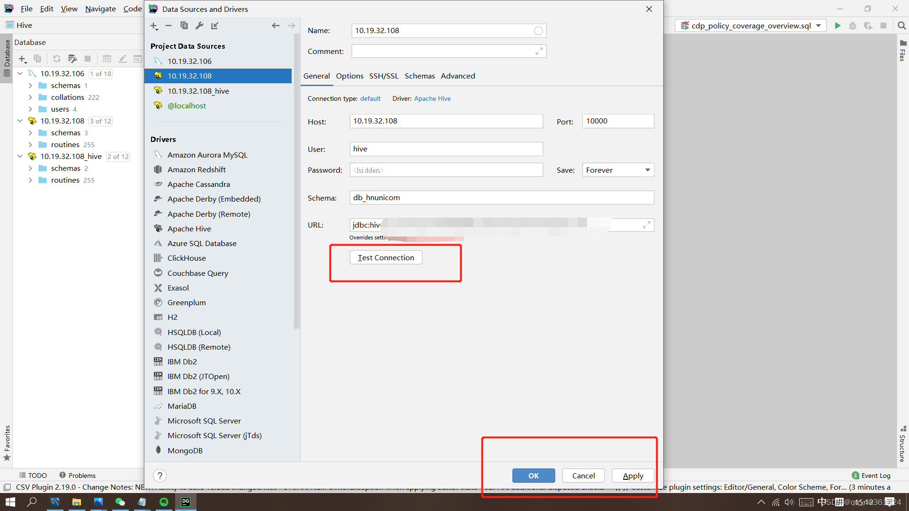Open the run configuration dropdown
This screenshot has width=909, height=511.
coord(819,26)
